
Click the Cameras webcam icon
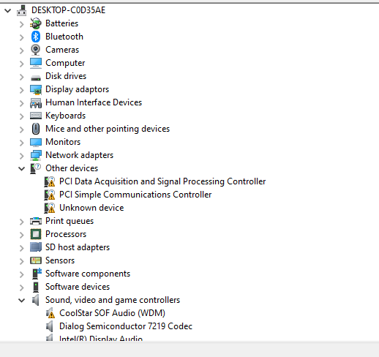[x=36, y=50]
